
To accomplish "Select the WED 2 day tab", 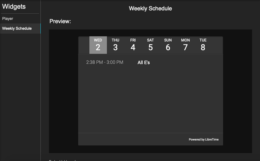I will [x=98, y=45].
